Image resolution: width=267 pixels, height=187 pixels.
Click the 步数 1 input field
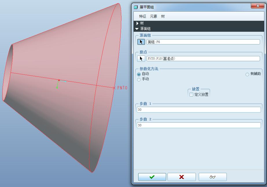click(x=198, y=109)
